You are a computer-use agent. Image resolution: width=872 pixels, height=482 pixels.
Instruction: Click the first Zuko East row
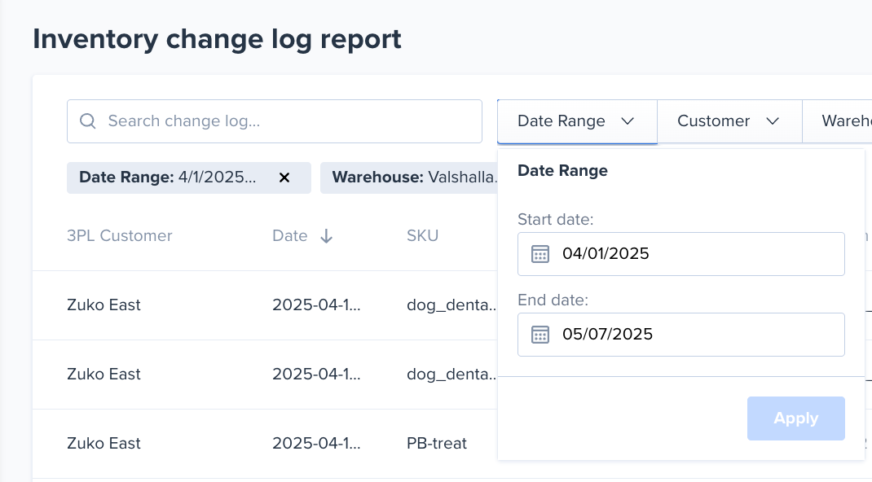103,305
